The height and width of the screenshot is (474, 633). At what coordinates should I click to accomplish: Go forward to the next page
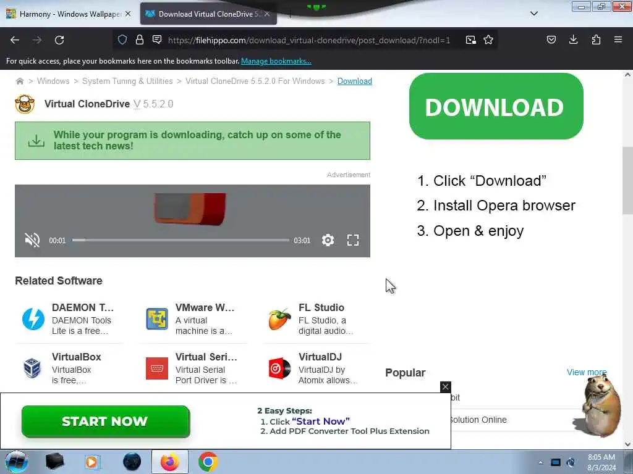[36, 40]
